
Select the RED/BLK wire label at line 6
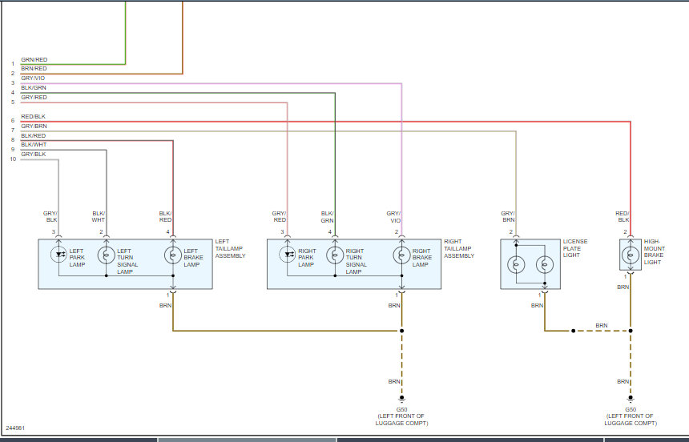click(33, 117)
